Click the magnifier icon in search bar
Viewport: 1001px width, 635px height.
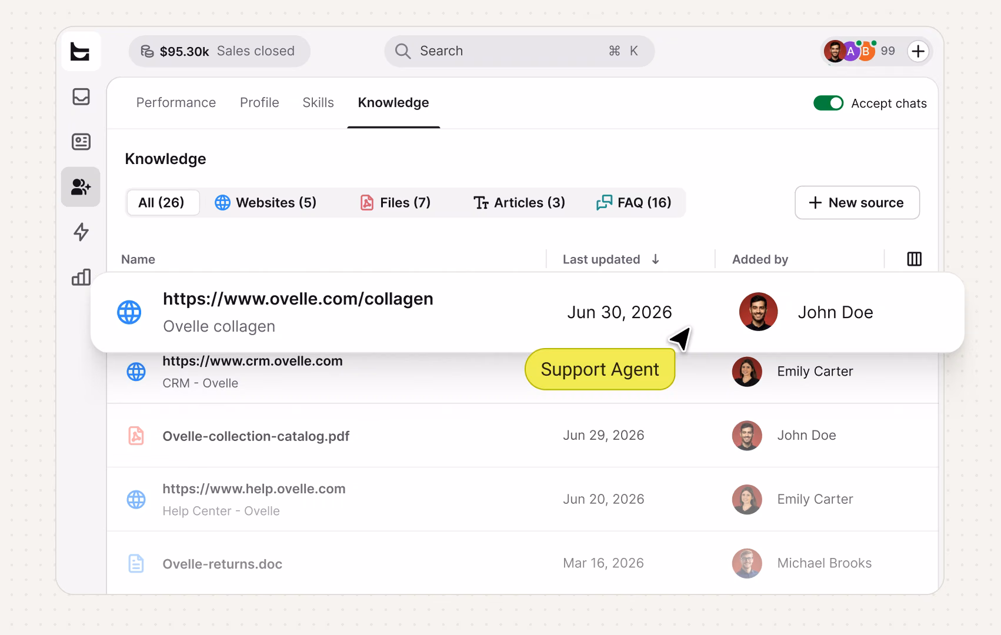point(403,51)
